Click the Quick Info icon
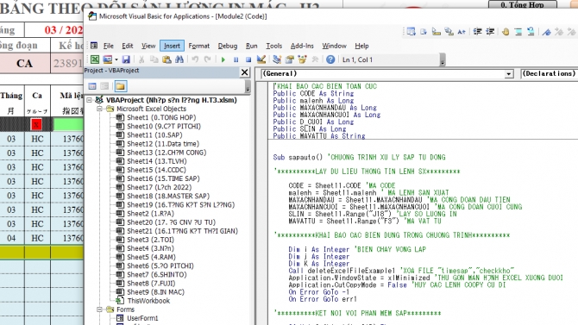Screen dimensions: 578x325 coord(436,32)
